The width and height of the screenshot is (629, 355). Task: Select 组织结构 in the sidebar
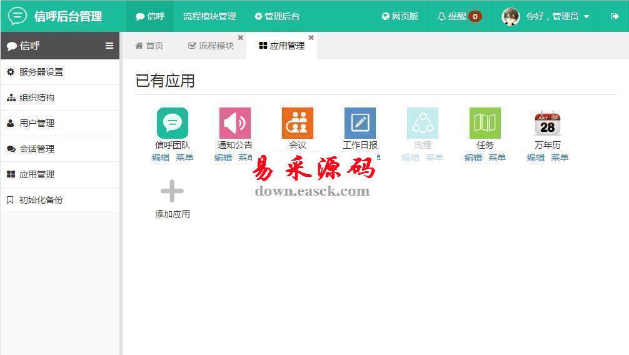pyautogui.click(x=37, y=97)
